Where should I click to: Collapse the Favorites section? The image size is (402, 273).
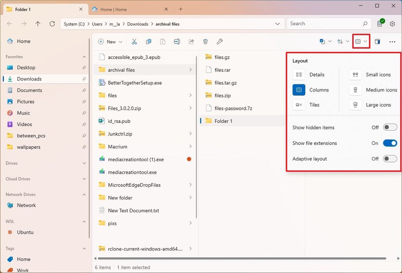(x=84, y=56)
